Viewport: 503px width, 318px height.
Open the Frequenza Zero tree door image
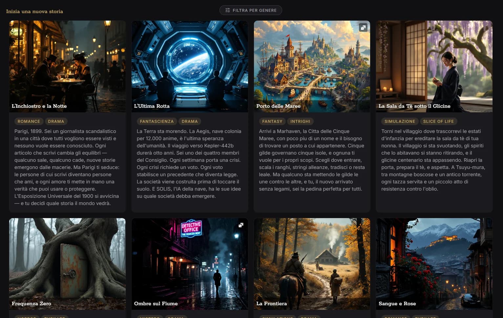tap(67, 264)
